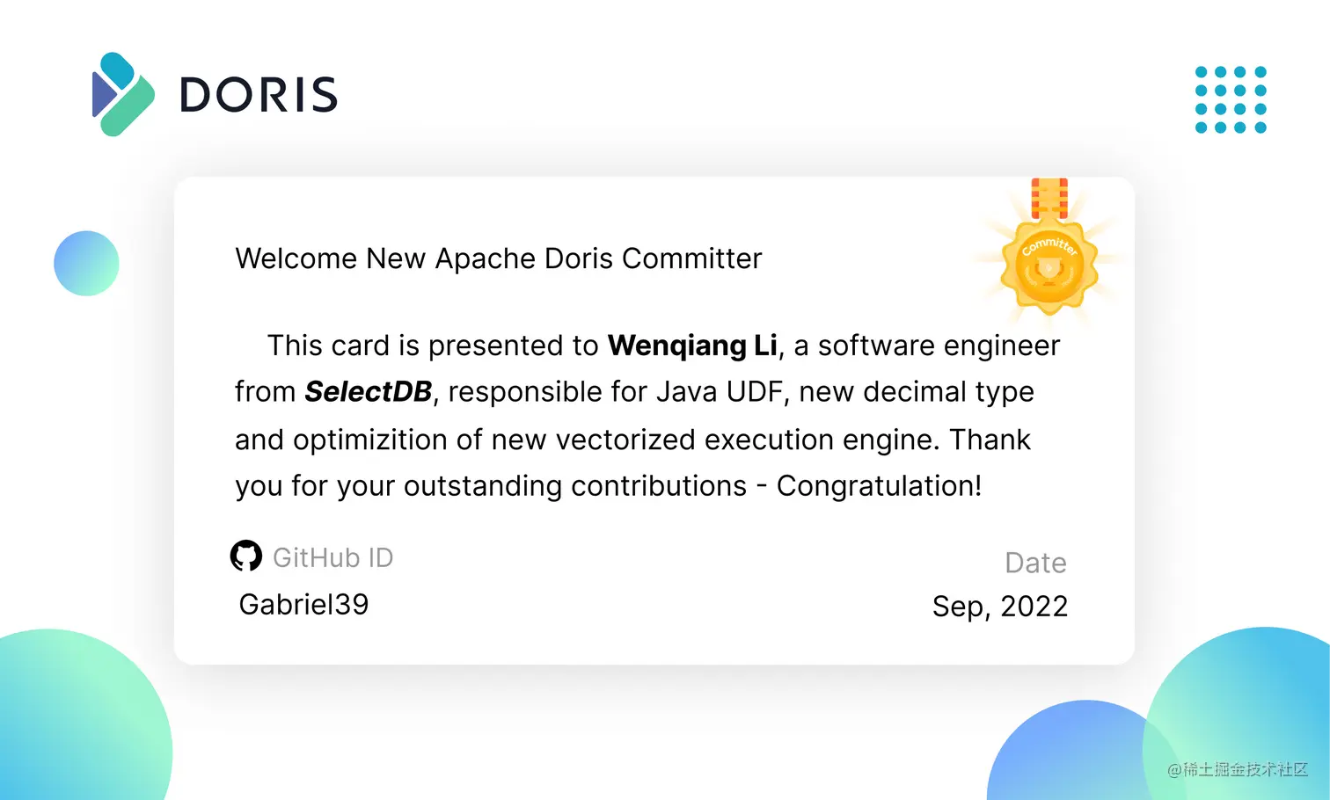Click the orange ribbon above the medal
The width and height of the screenshot is (1330, 800).
[1049, 198]
